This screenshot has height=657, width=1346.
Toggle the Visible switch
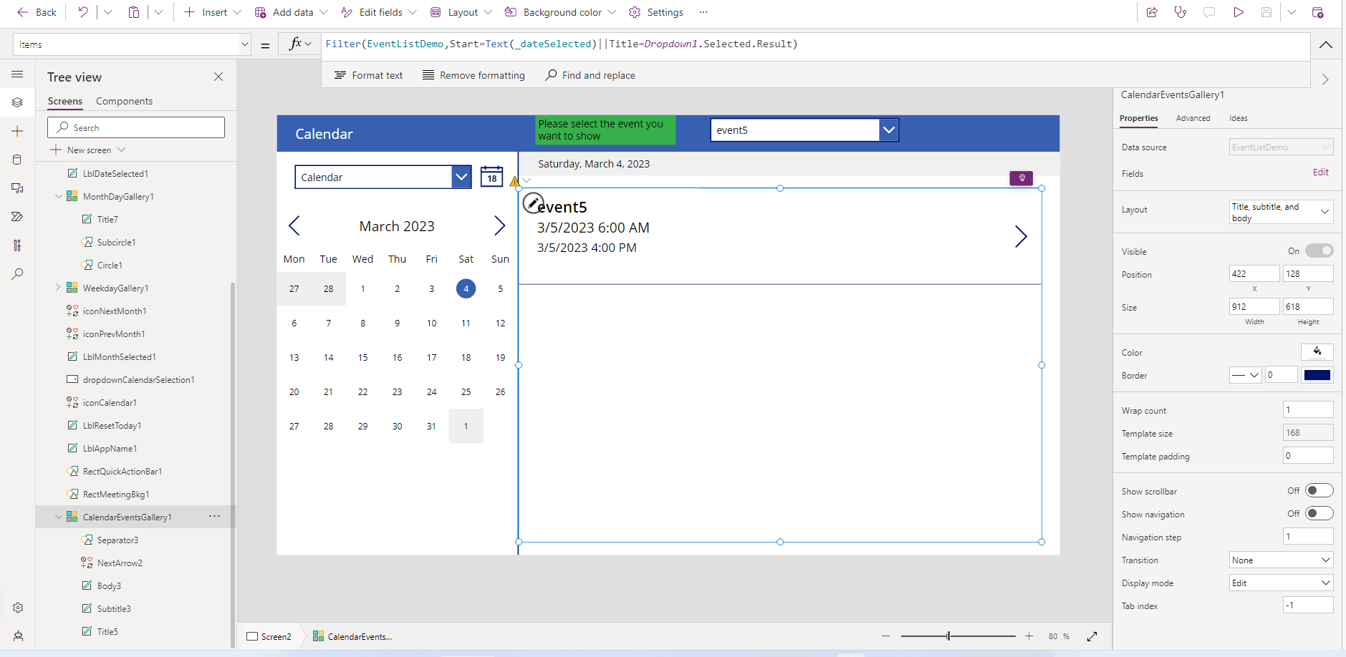pos(1319,250)
